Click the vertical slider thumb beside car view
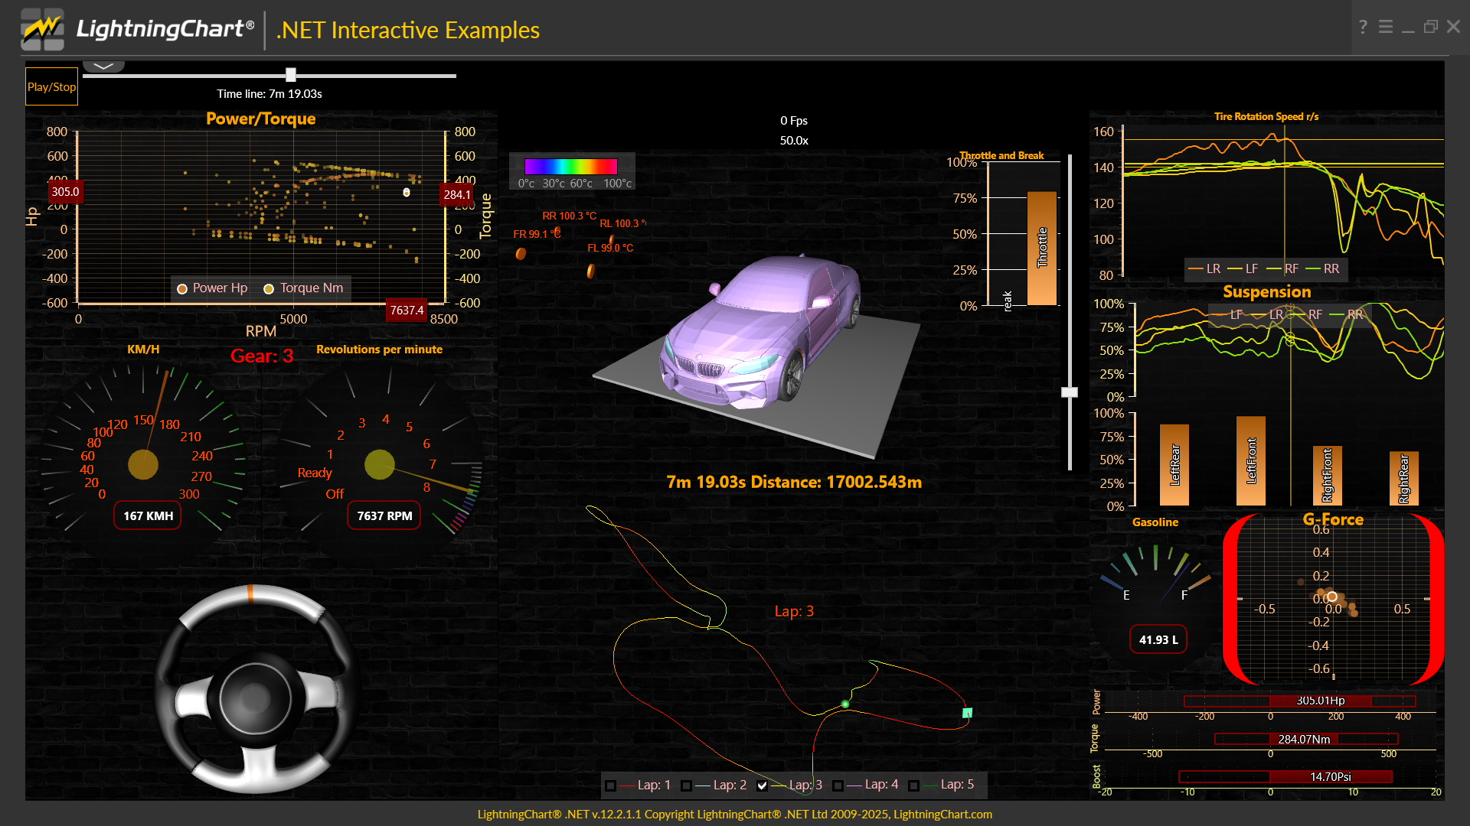Image resolution: width=1470 pixels, height=826 pixels. pos(1070,392)
